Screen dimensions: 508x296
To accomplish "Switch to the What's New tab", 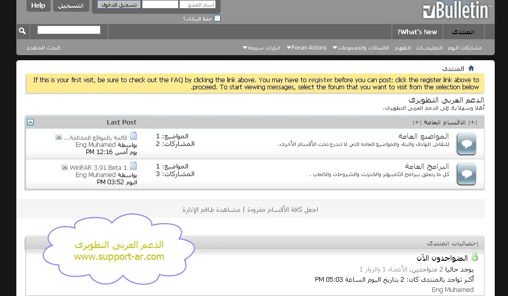I will point(417,32).
